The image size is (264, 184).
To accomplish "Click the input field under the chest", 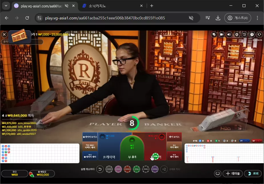I will click(x=22, y=42).
